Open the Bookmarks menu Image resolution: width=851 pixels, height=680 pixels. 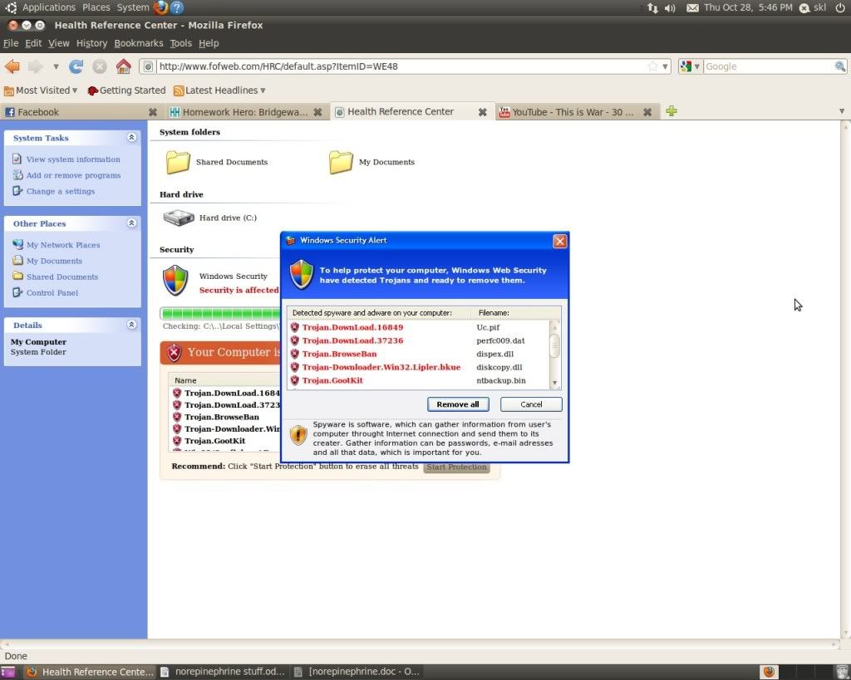139,43
